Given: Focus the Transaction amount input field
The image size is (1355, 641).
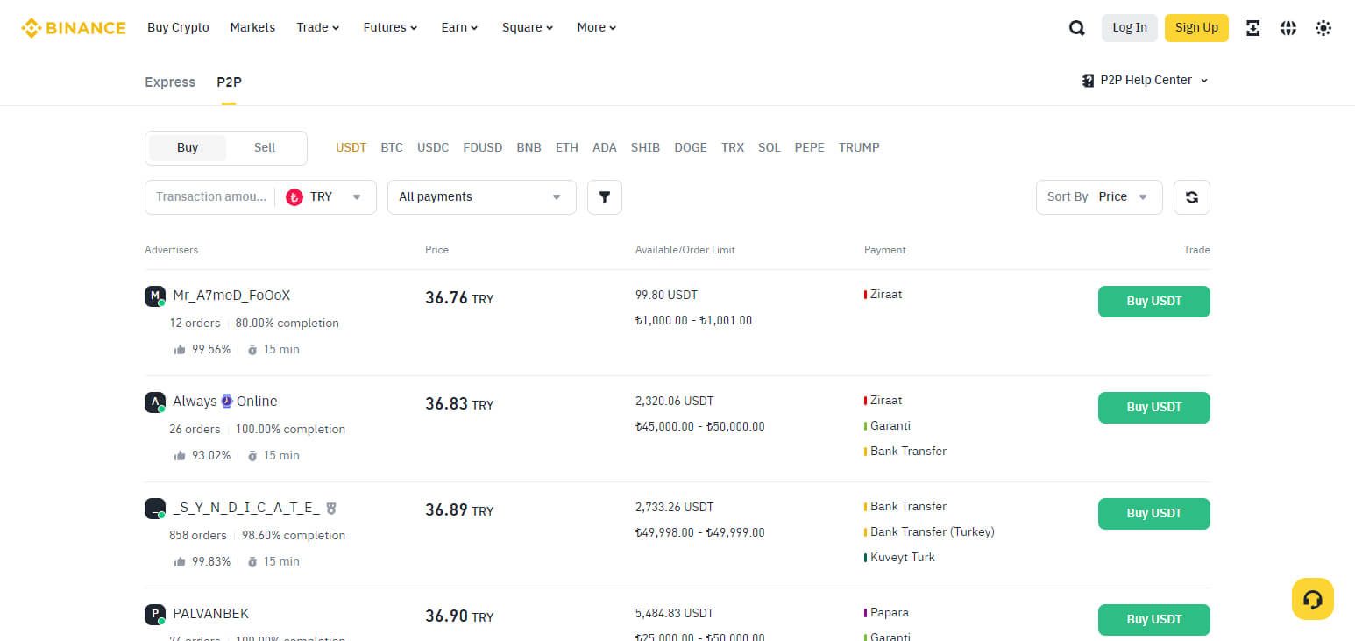Looking at the screenshot, I should [x=211, y=197].
